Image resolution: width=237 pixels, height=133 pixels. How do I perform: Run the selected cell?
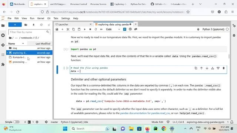[x=85, y=29]
